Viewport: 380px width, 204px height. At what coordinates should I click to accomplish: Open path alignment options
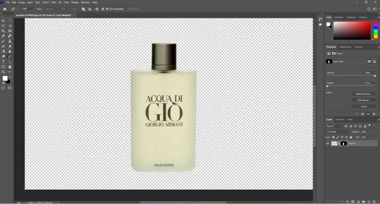point(90,9)
